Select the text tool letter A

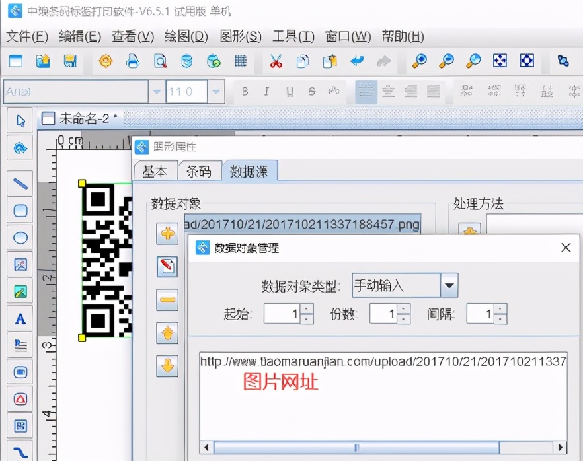[20, 319]
